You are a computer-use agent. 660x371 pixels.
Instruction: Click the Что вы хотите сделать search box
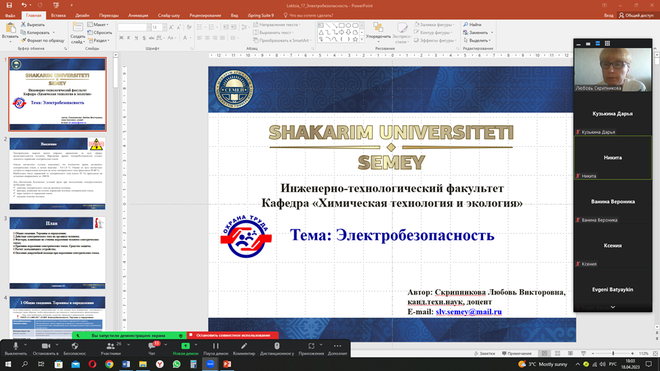(308, 15)
